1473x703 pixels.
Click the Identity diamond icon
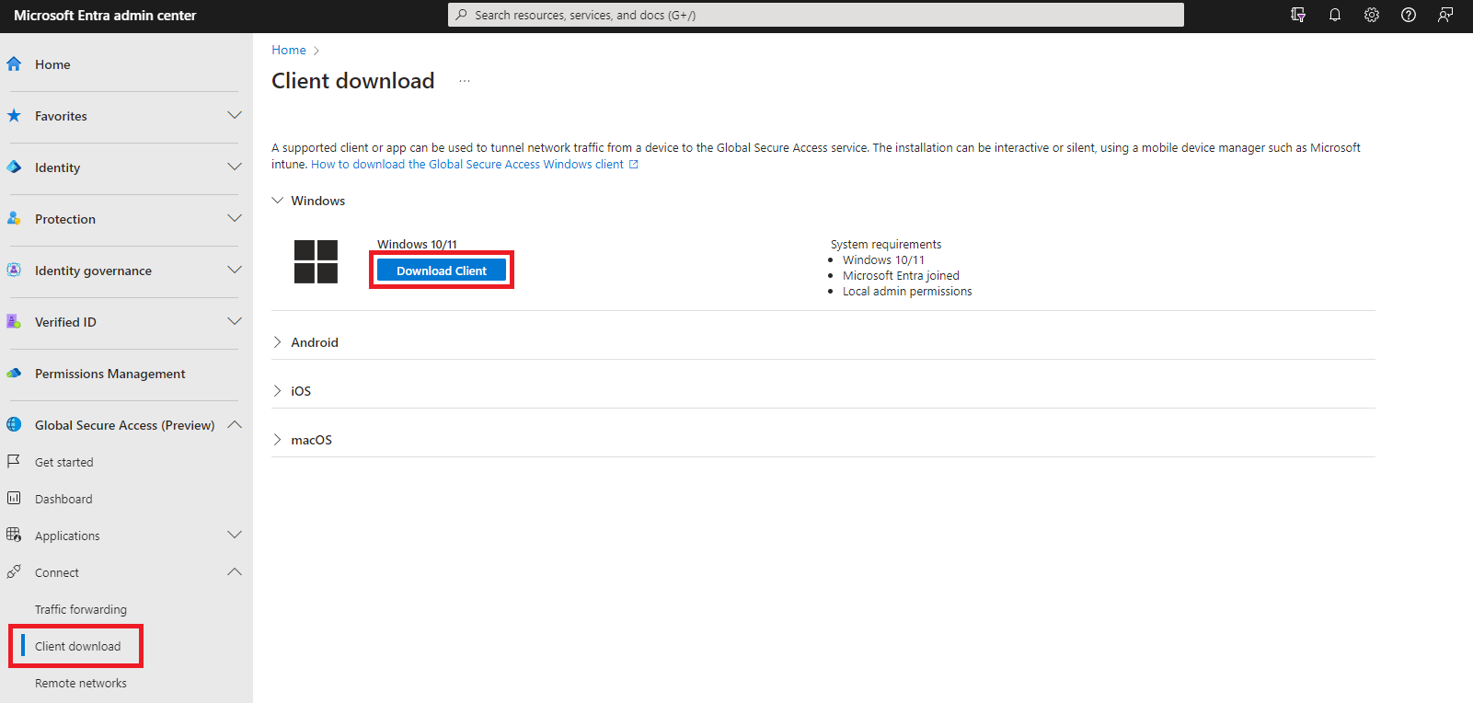coord(14,167)
